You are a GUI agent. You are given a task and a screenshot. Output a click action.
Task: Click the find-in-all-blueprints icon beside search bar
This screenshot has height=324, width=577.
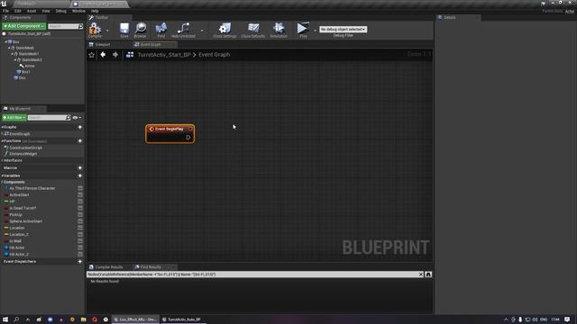click(x=428, y=274)
